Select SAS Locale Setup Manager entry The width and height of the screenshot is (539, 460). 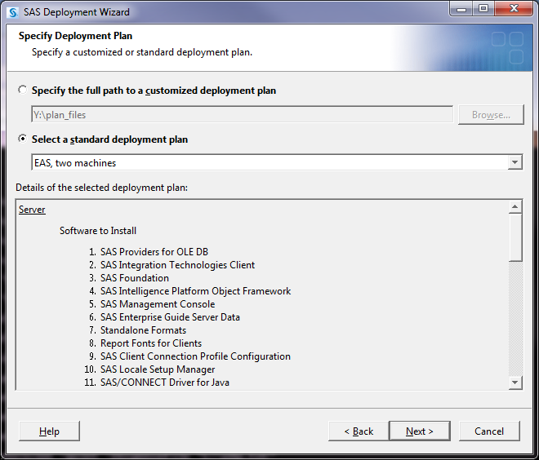click(158, 369)
